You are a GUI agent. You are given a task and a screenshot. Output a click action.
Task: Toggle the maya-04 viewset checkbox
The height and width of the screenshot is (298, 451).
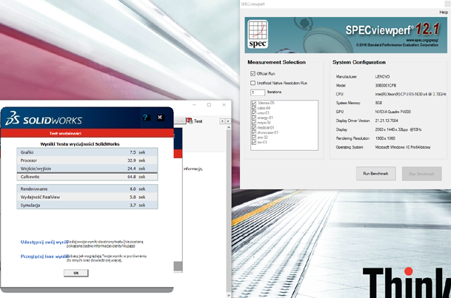254,123
